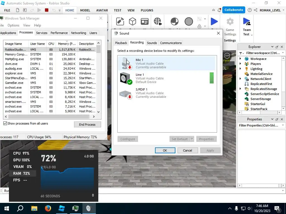The height and width of the screenshot is (214, 286).
Task: Click the taskbar search magnifier
Action: (20, 208)
